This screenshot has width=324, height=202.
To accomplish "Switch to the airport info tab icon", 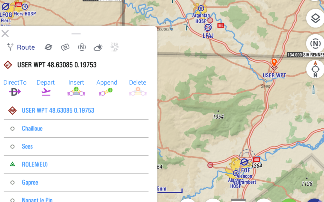I will point(48,47).
